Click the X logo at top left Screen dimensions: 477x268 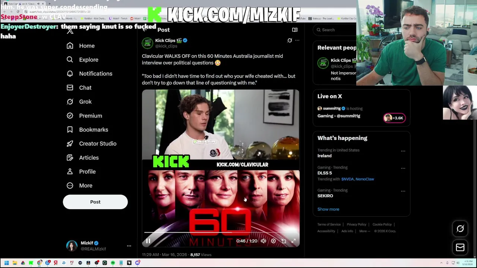point(70,31)
